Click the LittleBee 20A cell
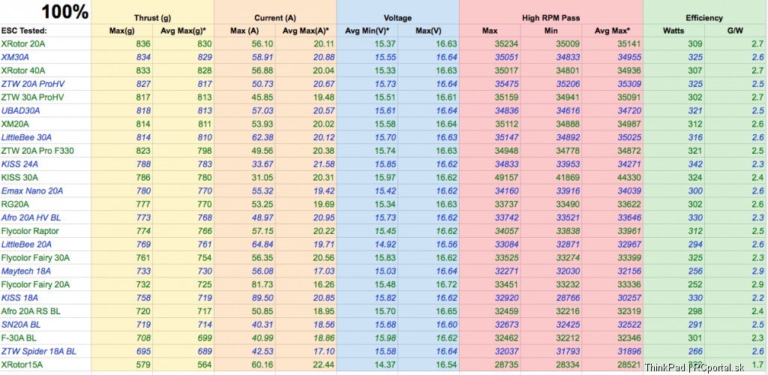768x375 pixels. click(x=26, y=244)
